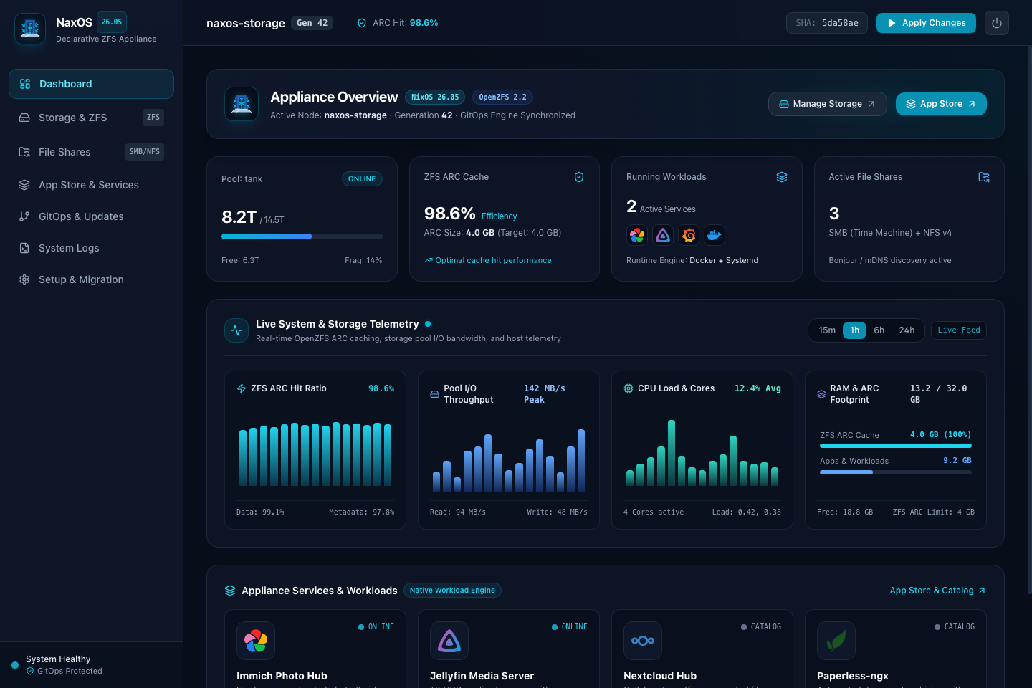
Task: Click the ONLINE badge on Pool tank
Action: [362, 179]
